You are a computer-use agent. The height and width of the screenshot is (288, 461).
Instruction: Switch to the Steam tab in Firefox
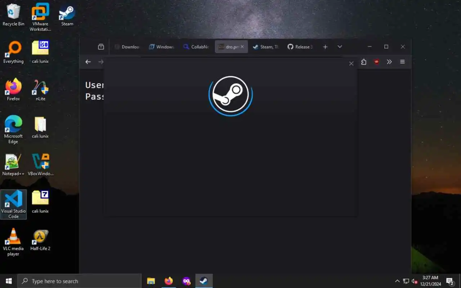[x=265, y=47]
